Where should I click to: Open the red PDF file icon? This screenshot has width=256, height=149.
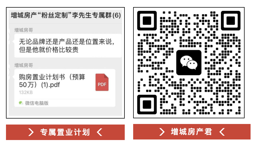click(102, 82)
